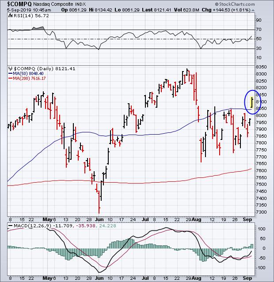Click May on the price chart date axis

tap(47, 220)
